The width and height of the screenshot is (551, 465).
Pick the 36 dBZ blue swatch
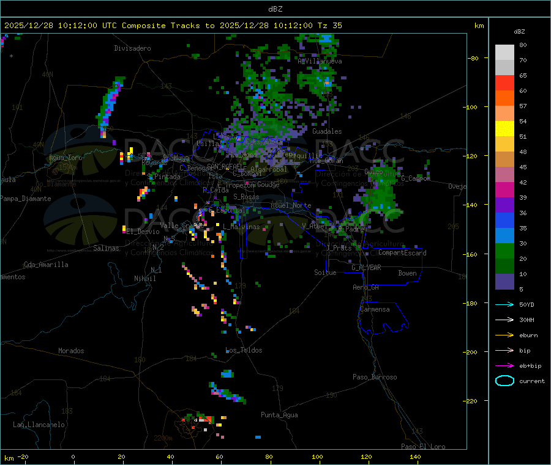pyautogui.click(x=504, y=220)
